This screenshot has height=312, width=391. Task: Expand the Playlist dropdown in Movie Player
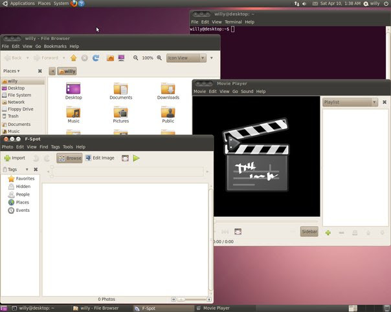point(350,102)
